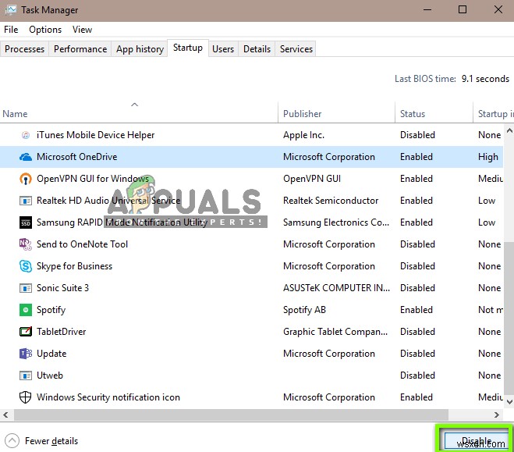Click the Windows Security shield icon

tap(26, 397)
